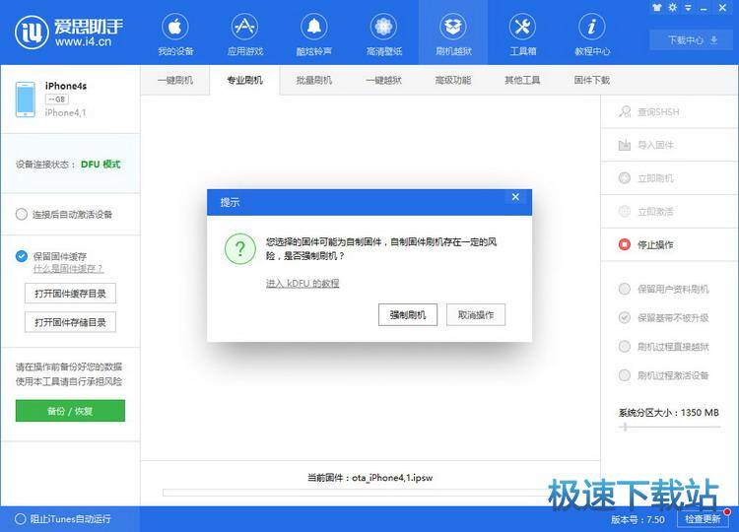Click the red 停止操作 stop icon

pyautogui.click(x=625, y=244)
